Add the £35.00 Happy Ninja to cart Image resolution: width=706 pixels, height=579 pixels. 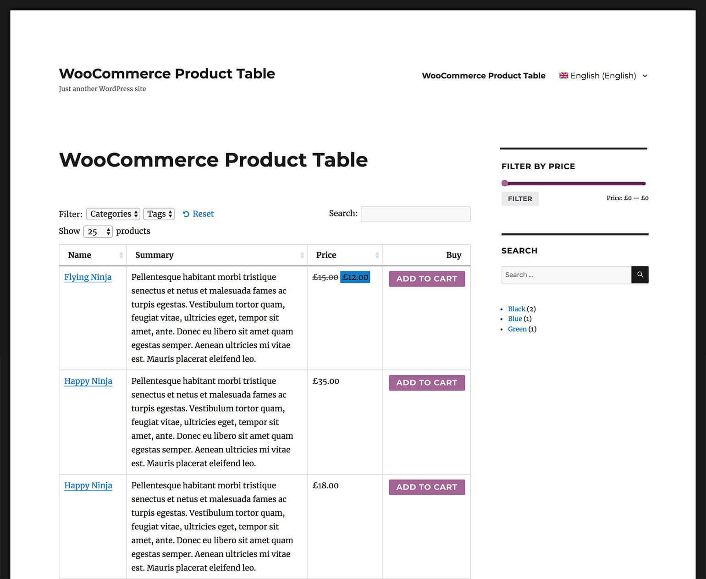pos(427,383)
